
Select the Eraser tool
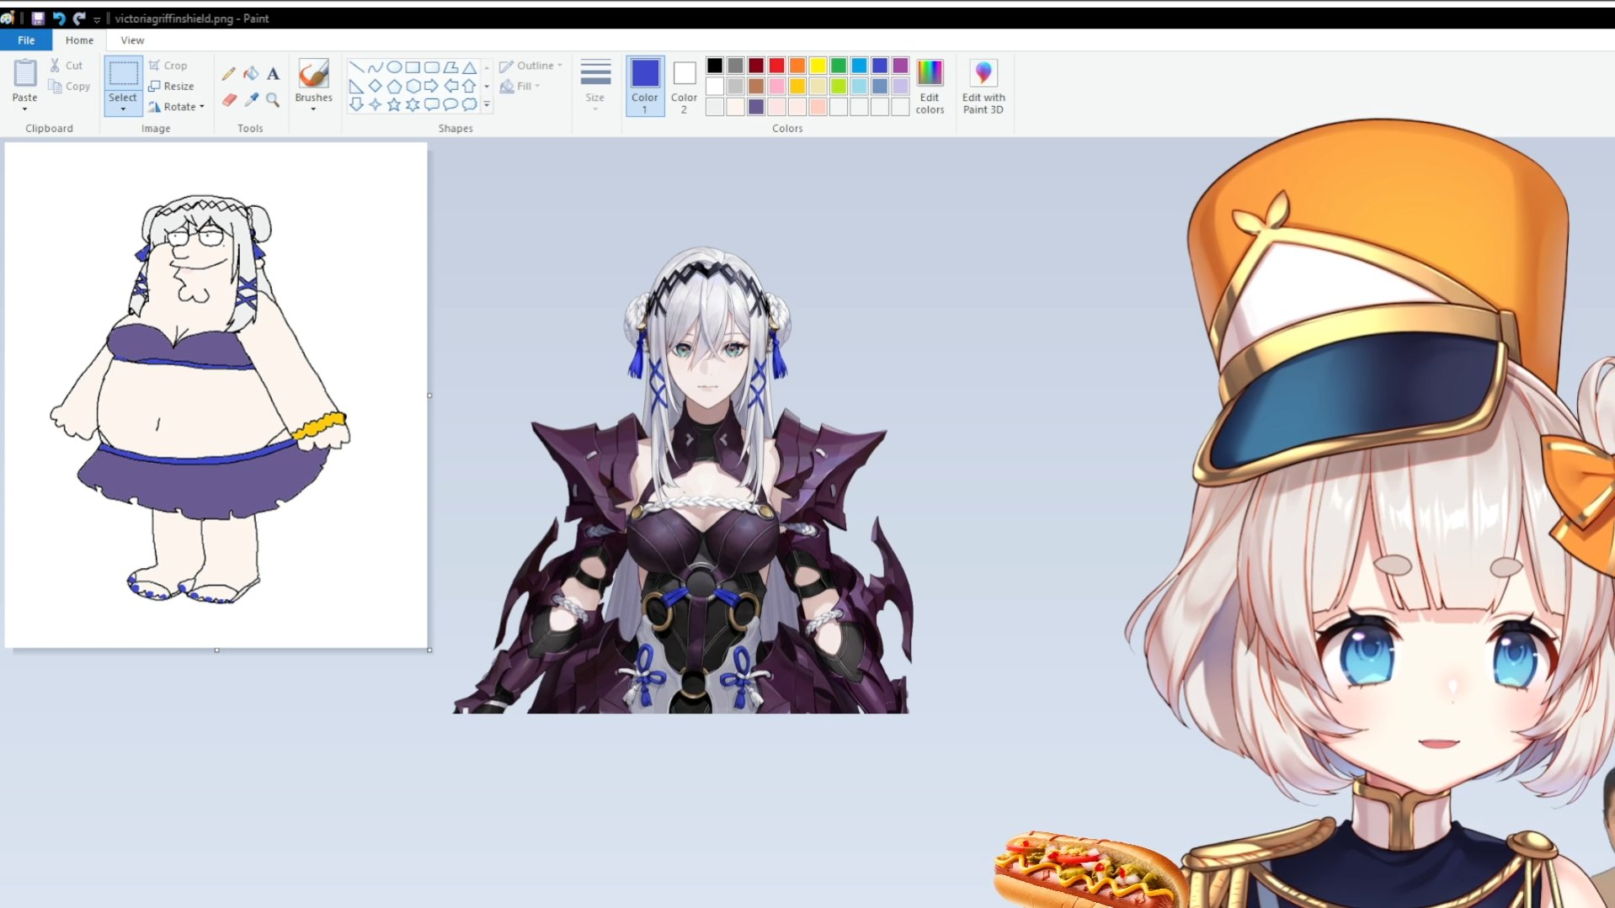(x=228, y=99)
